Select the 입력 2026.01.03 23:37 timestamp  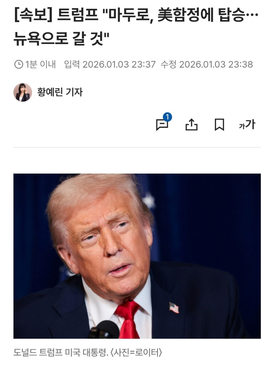110,65
